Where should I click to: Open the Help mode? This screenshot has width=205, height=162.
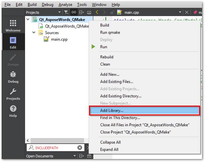coord(13,111)
